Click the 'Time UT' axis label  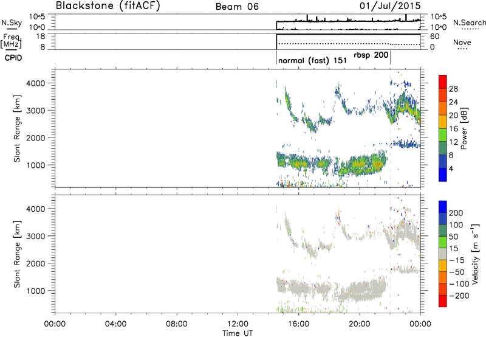point(238,333)
